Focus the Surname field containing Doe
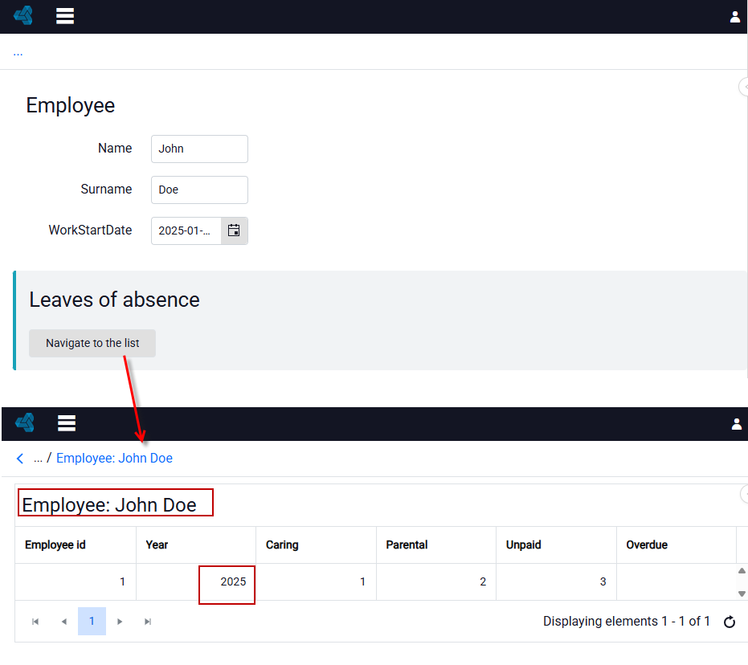 (199, 190)
